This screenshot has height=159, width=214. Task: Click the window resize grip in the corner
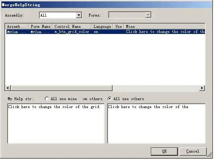pos(209,155)
